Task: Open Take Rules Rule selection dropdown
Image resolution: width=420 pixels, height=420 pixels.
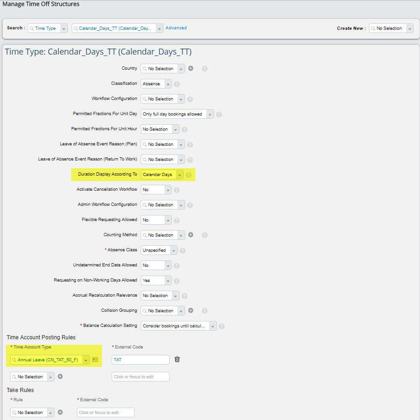Action: coord(51,413)
